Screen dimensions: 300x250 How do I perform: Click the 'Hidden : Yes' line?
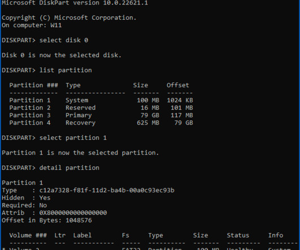point(26,198)
